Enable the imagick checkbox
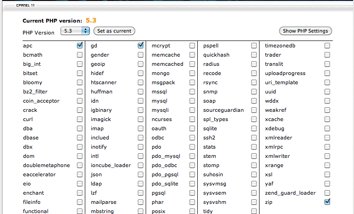 (x=141, y=119)
